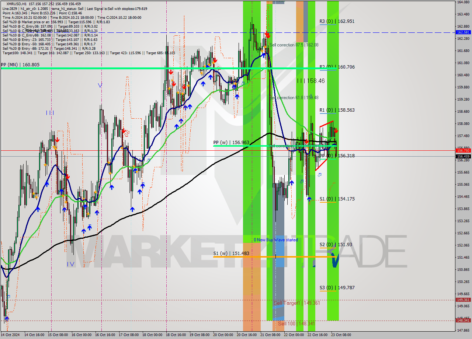The image size is (472, 339).
Task: Select 18 Oct 00:00 on the time axis
Action: coord(153,335)
